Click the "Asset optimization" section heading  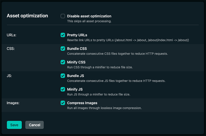[27, 16]
